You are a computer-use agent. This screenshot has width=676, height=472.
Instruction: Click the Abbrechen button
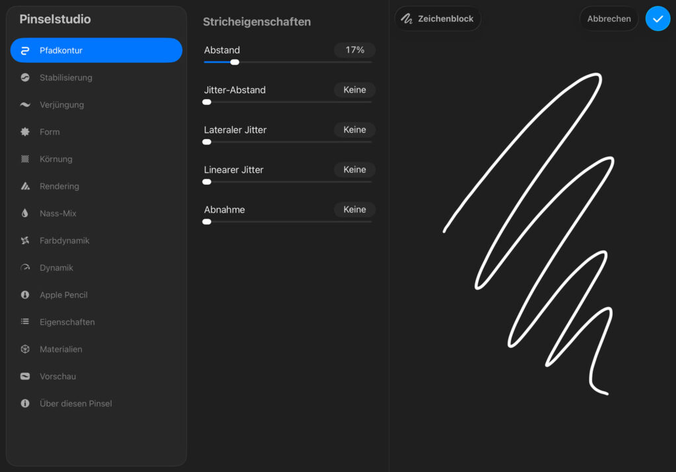click(x=609, y=18)
